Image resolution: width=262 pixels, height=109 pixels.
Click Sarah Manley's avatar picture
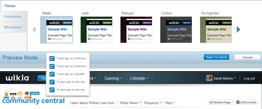(x=209, y=78)
